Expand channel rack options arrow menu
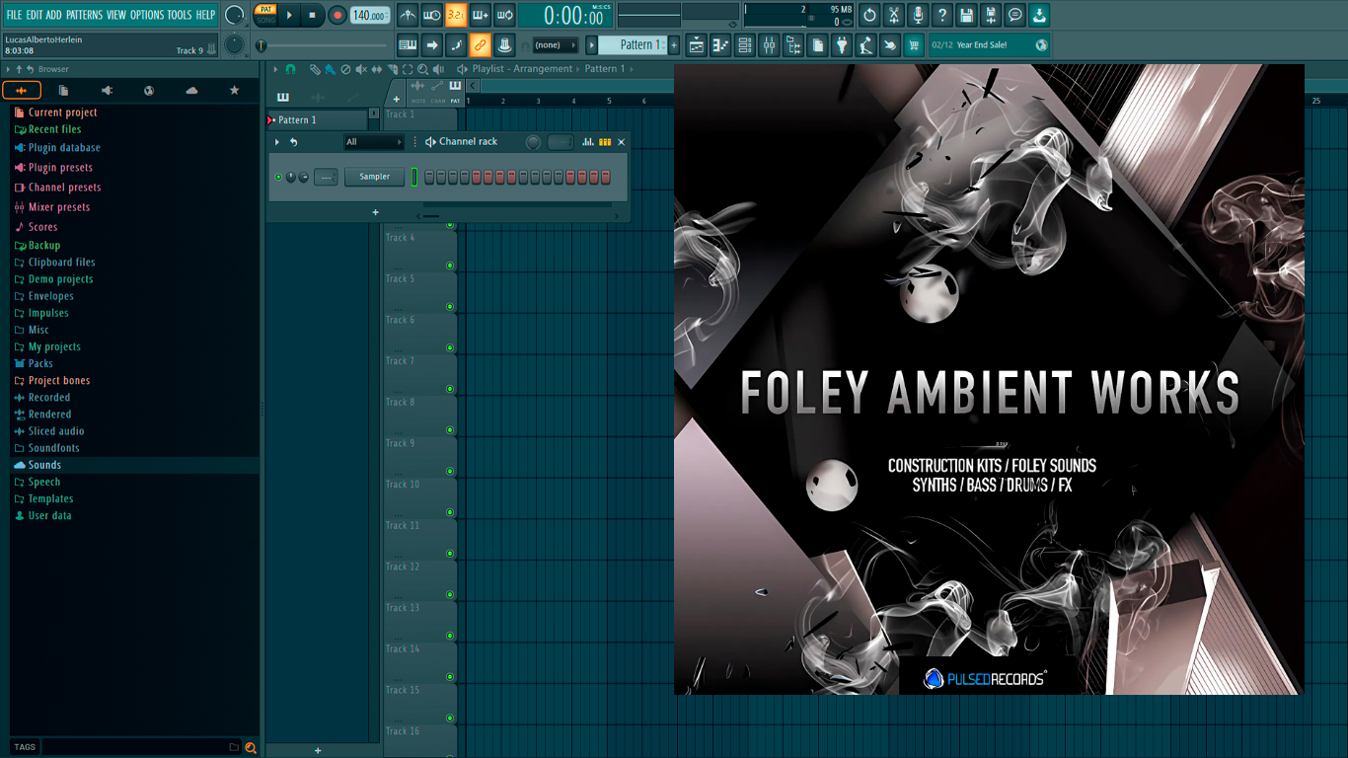 click(x=277, y=142)
